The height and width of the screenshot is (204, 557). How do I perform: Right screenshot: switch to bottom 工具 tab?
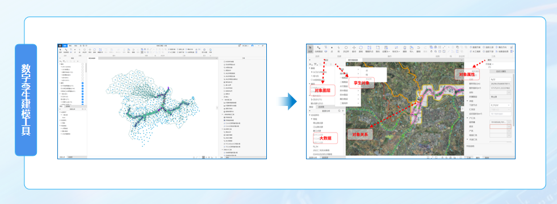tap(469, 158)
